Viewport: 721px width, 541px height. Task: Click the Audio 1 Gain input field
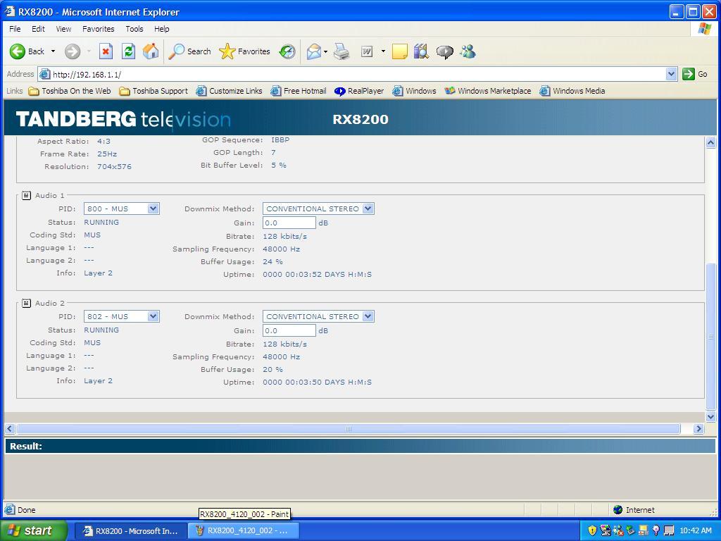point(289,223)
